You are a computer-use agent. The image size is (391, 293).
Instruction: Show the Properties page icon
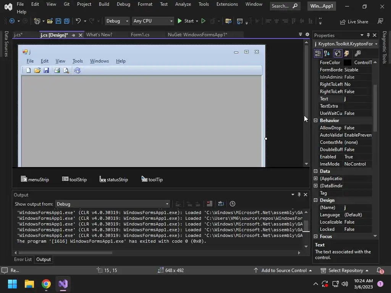[338, 53]
